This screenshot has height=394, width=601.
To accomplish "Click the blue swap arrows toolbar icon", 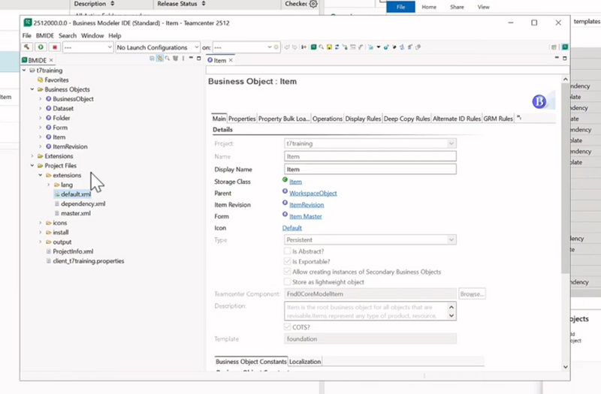I will (x=337, y=47).
